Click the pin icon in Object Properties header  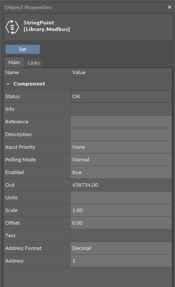169,7
